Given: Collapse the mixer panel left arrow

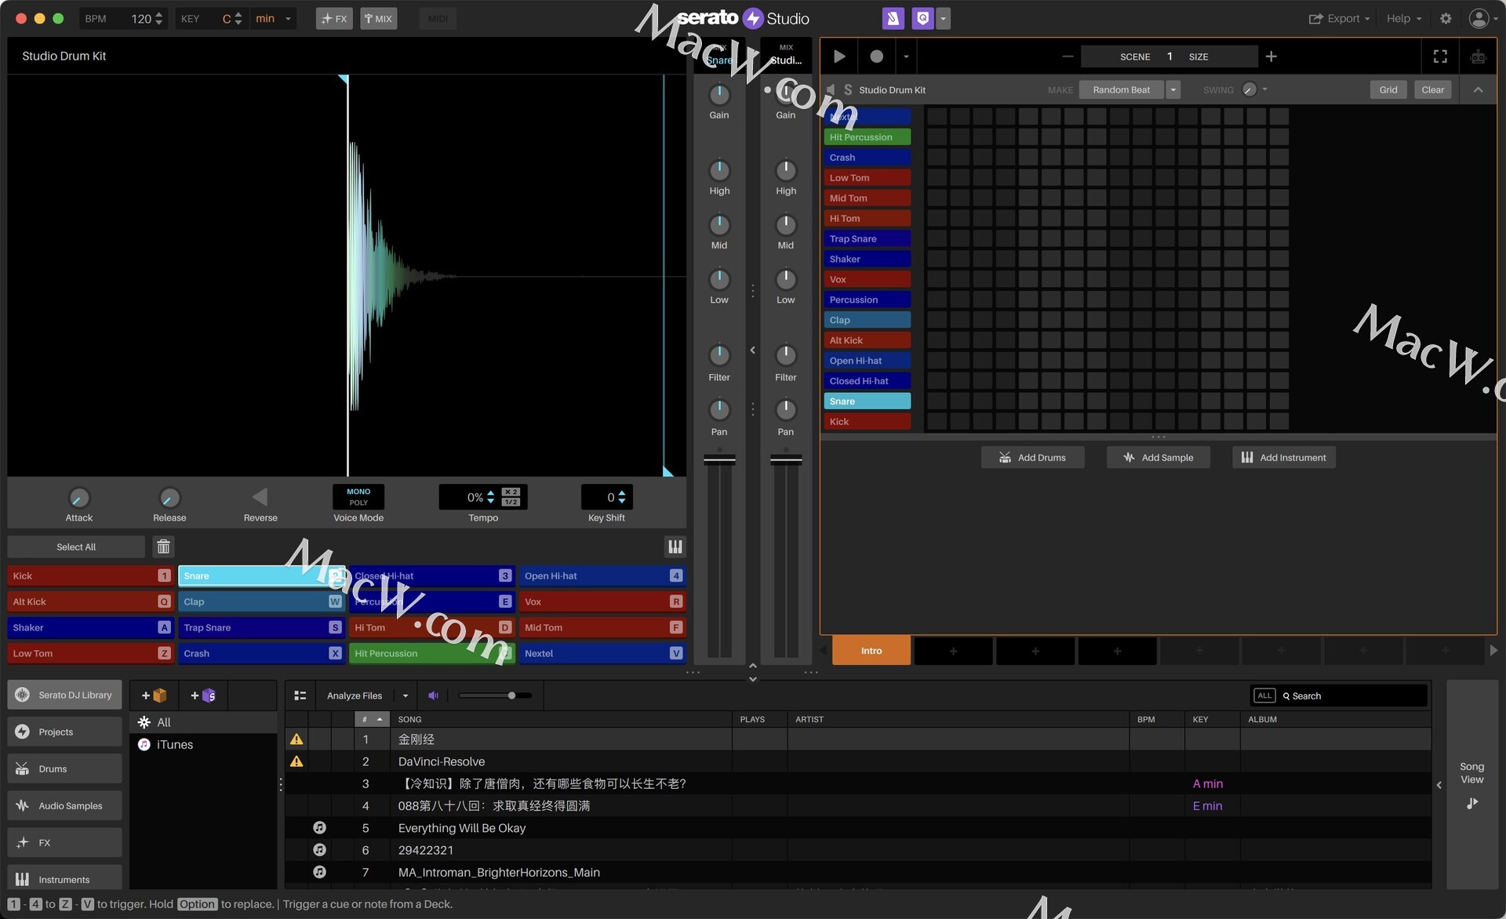Looking at the screenshot, I should [752, 350].
